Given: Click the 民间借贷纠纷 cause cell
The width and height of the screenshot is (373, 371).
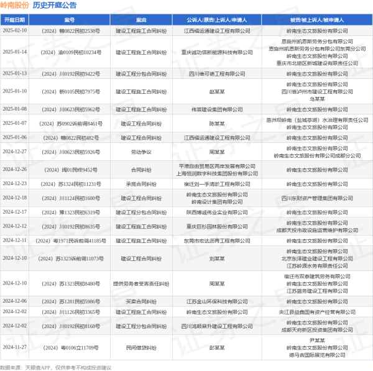Looking at the screenshot, I should (x=141, y=347).
